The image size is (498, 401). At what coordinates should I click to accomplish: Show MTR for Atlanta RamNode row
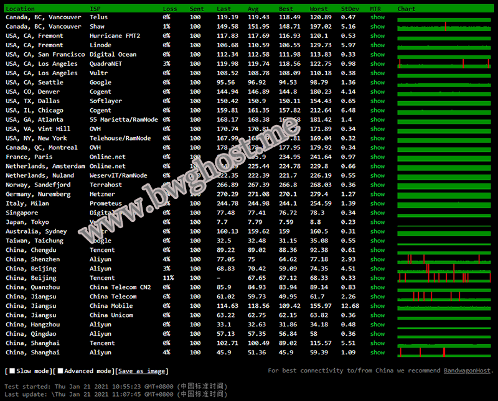click(377, 119)
